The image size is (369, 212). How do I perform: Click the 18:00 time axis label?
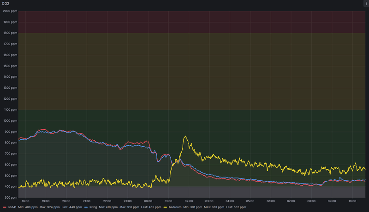pyautogui.click(x=25, y=201)
